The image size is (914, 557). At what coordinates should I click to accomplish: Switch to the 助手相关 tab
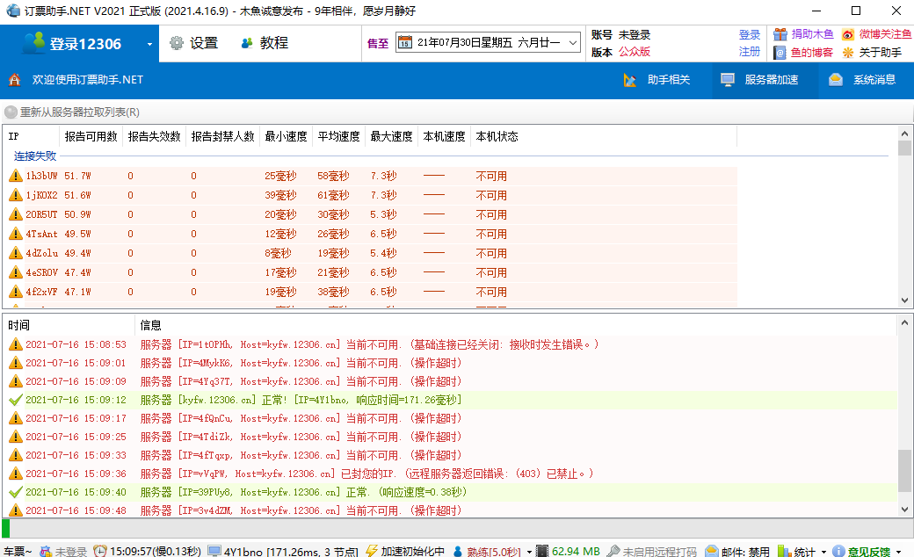657,80
